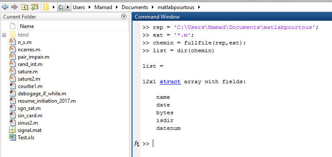Open the Current Folder panel actions menu
Viewport: 332px width, 157px height.
(x=124, y=16)
